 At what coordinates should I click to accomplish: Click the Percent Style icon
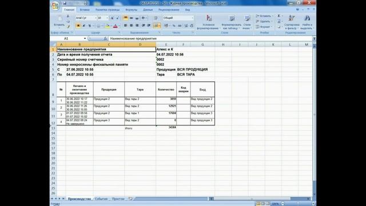(174, 26)
